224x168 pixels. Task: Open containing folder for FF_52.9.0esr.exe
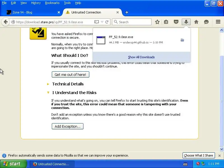click(x=182, y=40)
